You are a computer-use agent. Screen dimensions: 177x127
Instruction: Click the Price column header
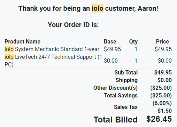point(162,41)
